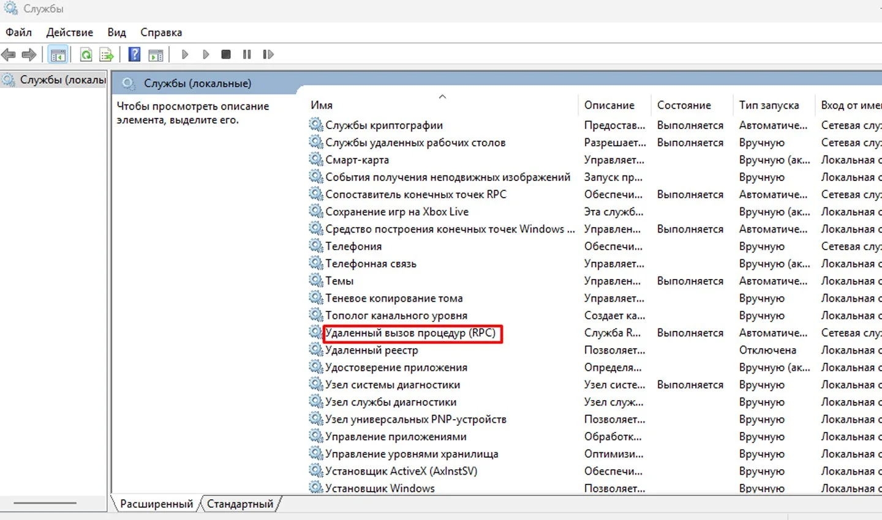The height and width of the screenshot is (520, 882).
Task: Click the Refresh toolbar icon
Action: [86, 55]
